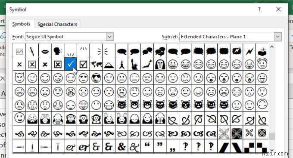
Task: Switch to the Symbols tab
Action: pyautogui.click(x=21, y=24)
